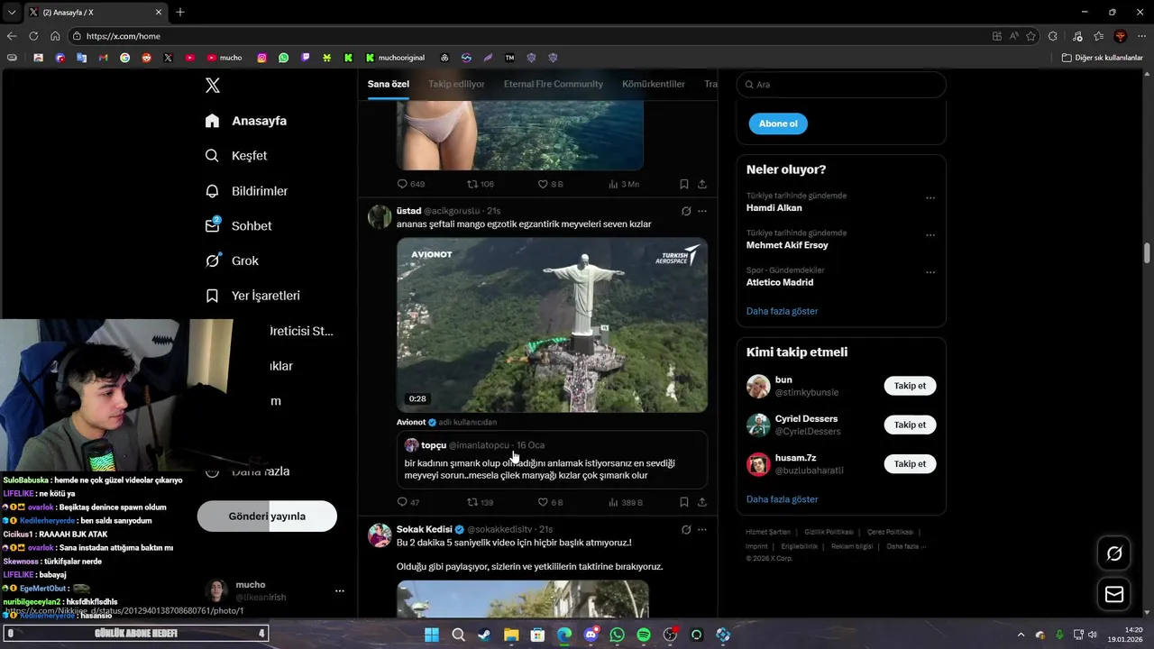Switch to Sana özel tab
The image size is (1154, 649).
coord(389,84)
